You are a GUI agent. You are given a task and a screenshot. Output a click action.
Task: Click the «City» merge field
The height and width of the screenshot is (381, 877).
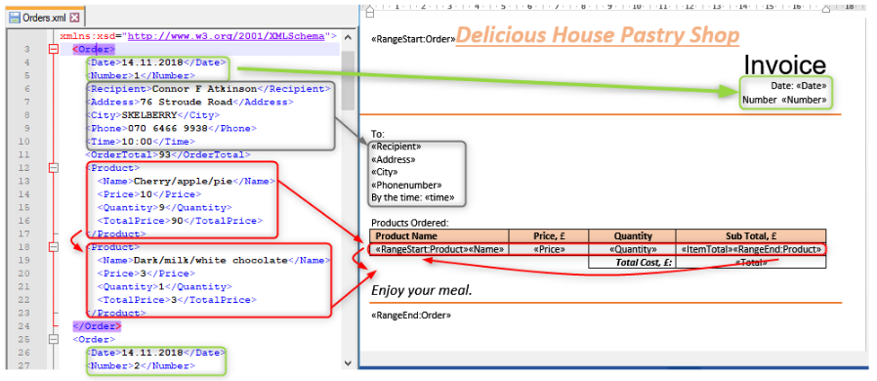(385, 172)
